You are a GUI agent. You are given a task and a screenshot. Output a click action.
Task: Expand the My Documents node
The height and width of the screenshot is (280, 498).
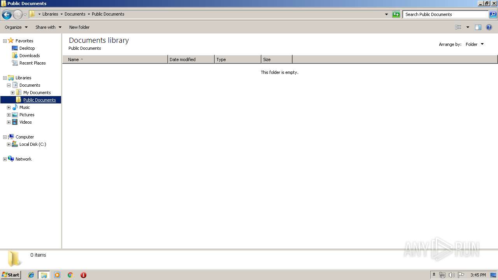click(12, 93)
